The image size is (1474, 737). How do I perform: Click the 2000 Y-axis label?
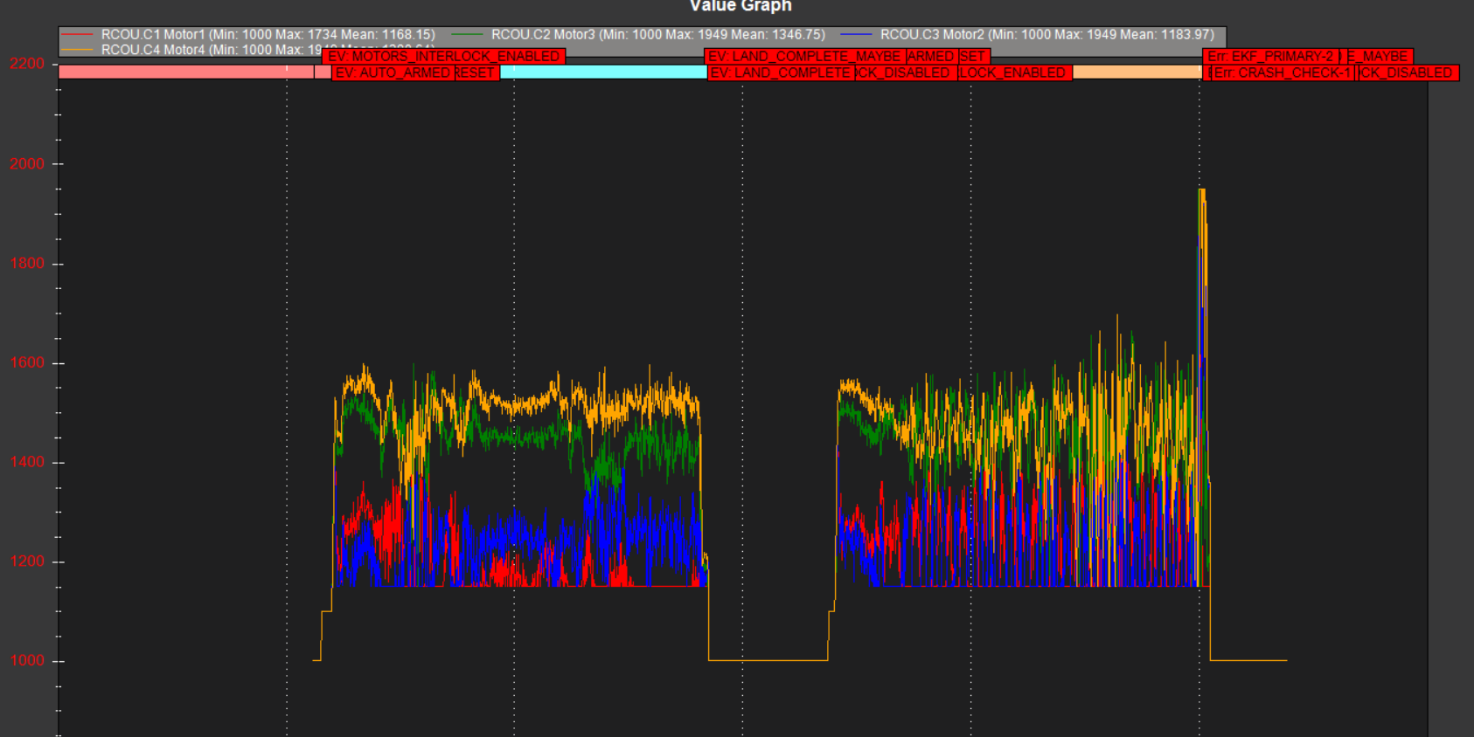pos(26,164)
